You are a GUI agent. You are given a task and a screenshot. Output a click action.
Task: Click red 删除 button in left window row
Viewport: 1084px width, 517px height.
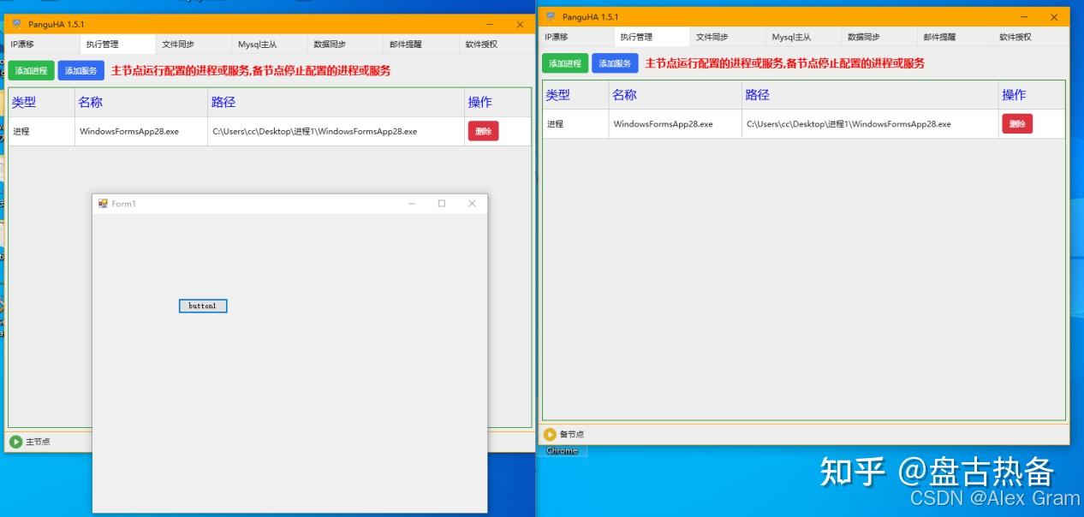click(x=483, y=131)
